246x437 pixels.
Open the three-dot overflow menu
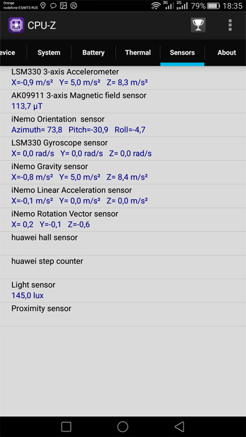[230, 25]
